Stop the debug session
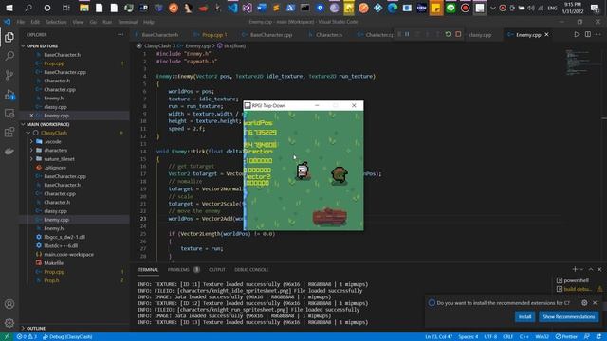The image size is (607, 341). 458,34
